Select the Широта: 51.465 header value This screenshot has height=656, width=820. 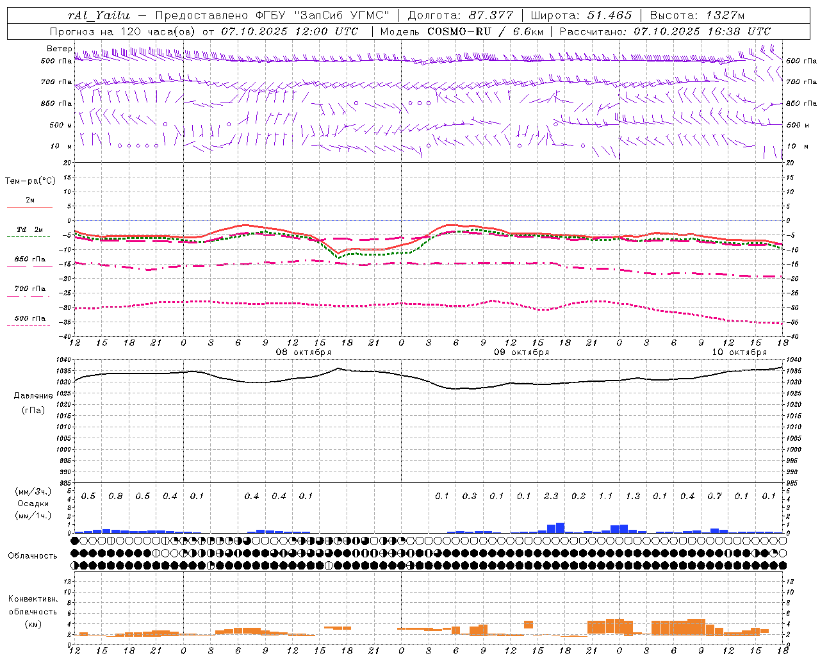(x=581, y=15)
